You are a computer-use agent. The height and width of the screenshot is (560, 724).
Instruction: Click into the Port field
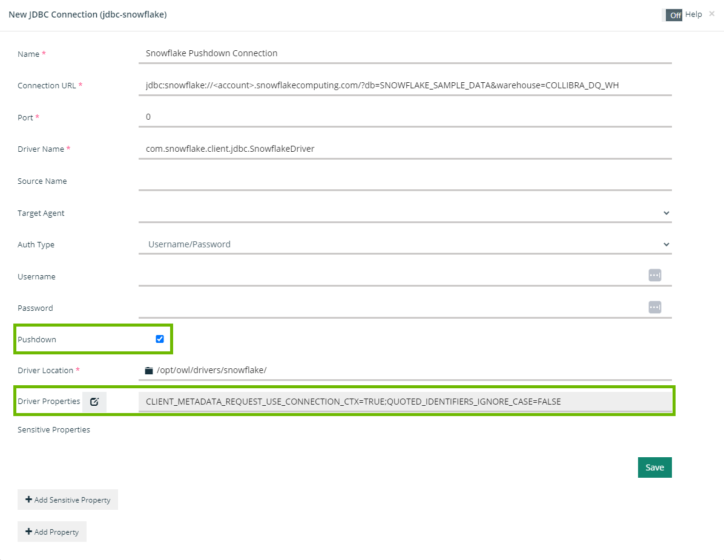(405, 117)
